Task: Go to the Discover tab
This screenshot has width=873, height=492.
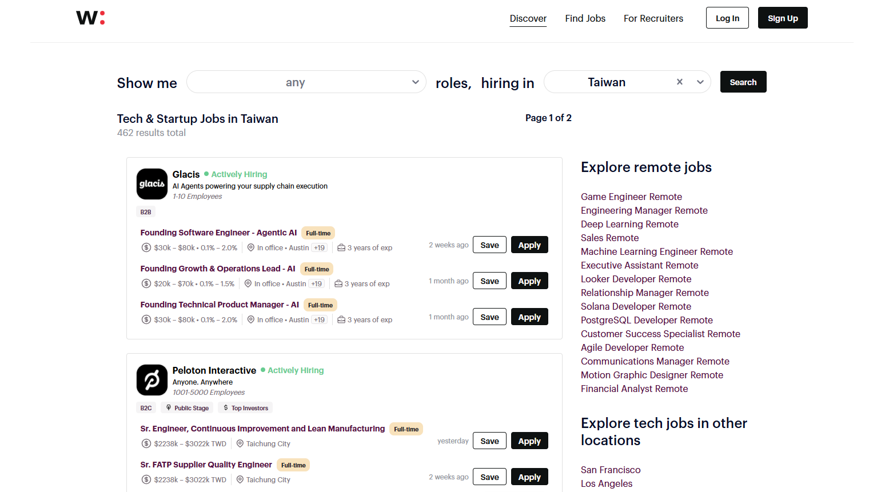Action: pos(528,18)
